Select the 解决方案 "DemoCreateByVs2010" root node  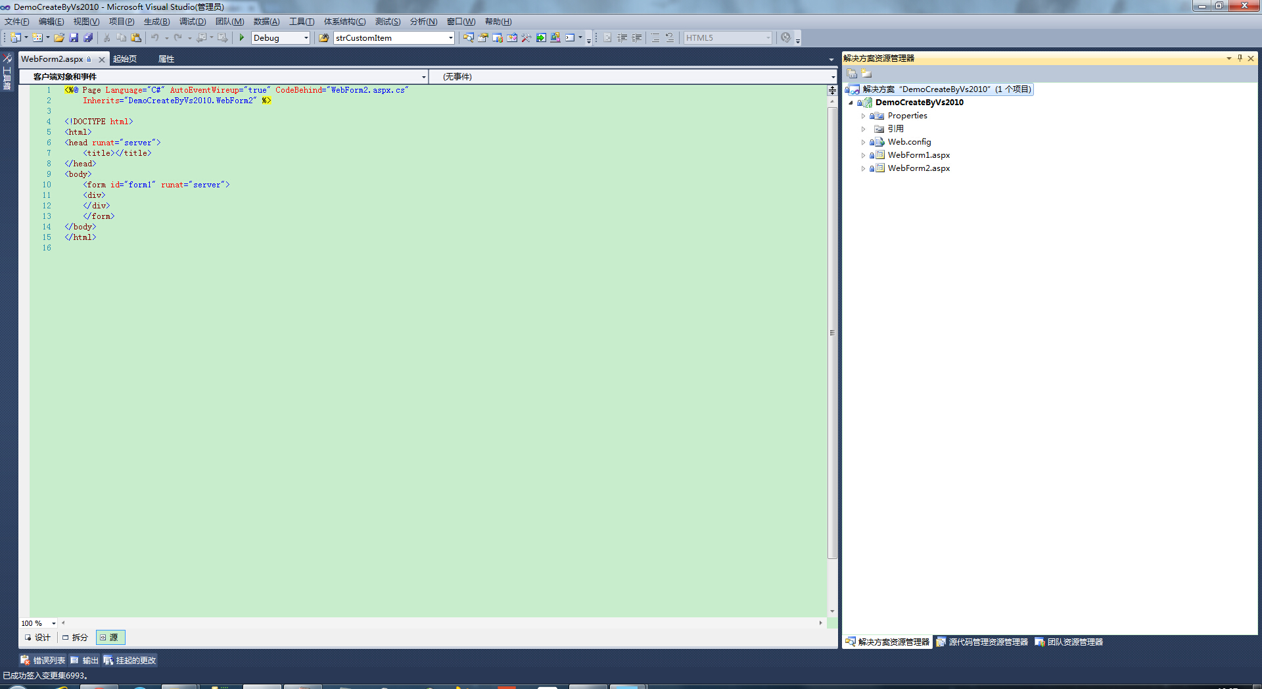(x=941, y=89)
